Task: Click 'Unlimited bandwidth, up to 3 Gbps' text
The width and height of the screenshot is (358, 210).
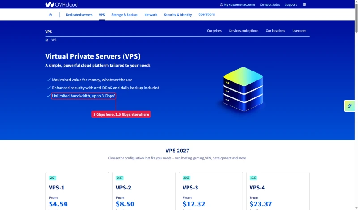Action: click(x=84, y=96)
